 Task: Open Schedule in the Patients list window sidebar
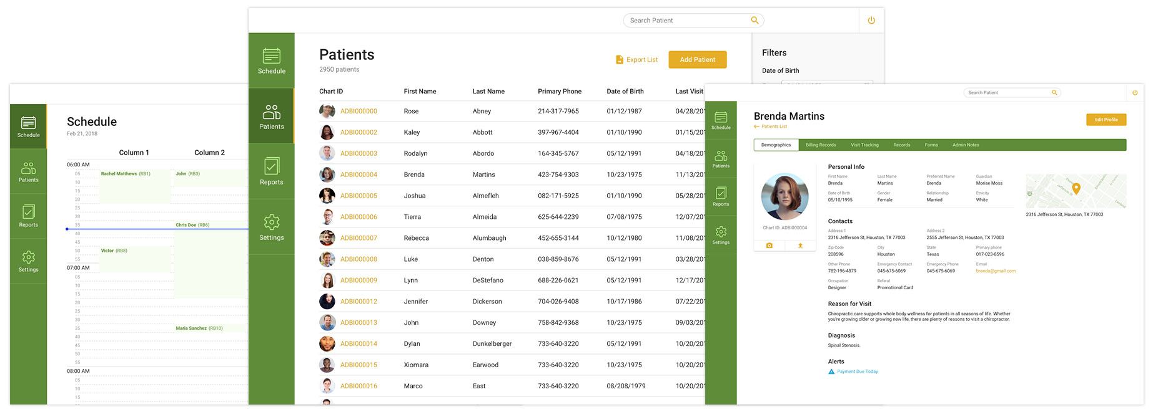click(x=271, y=60)
